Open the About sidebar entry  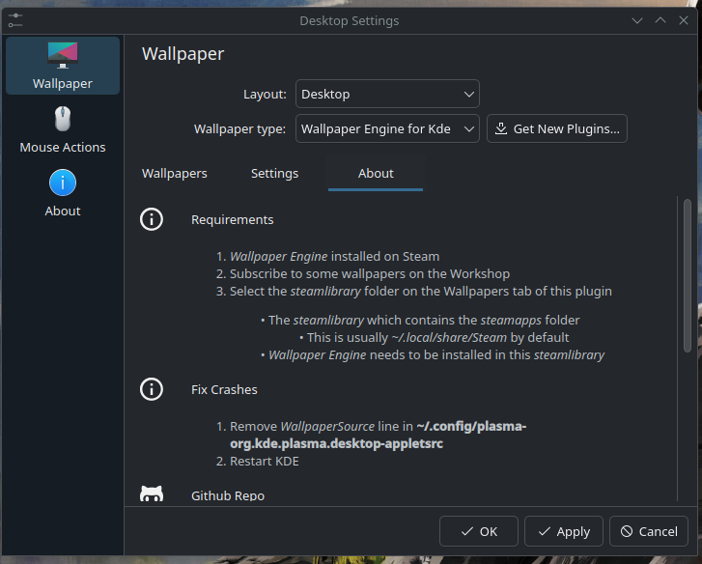(x=63, y=193)
